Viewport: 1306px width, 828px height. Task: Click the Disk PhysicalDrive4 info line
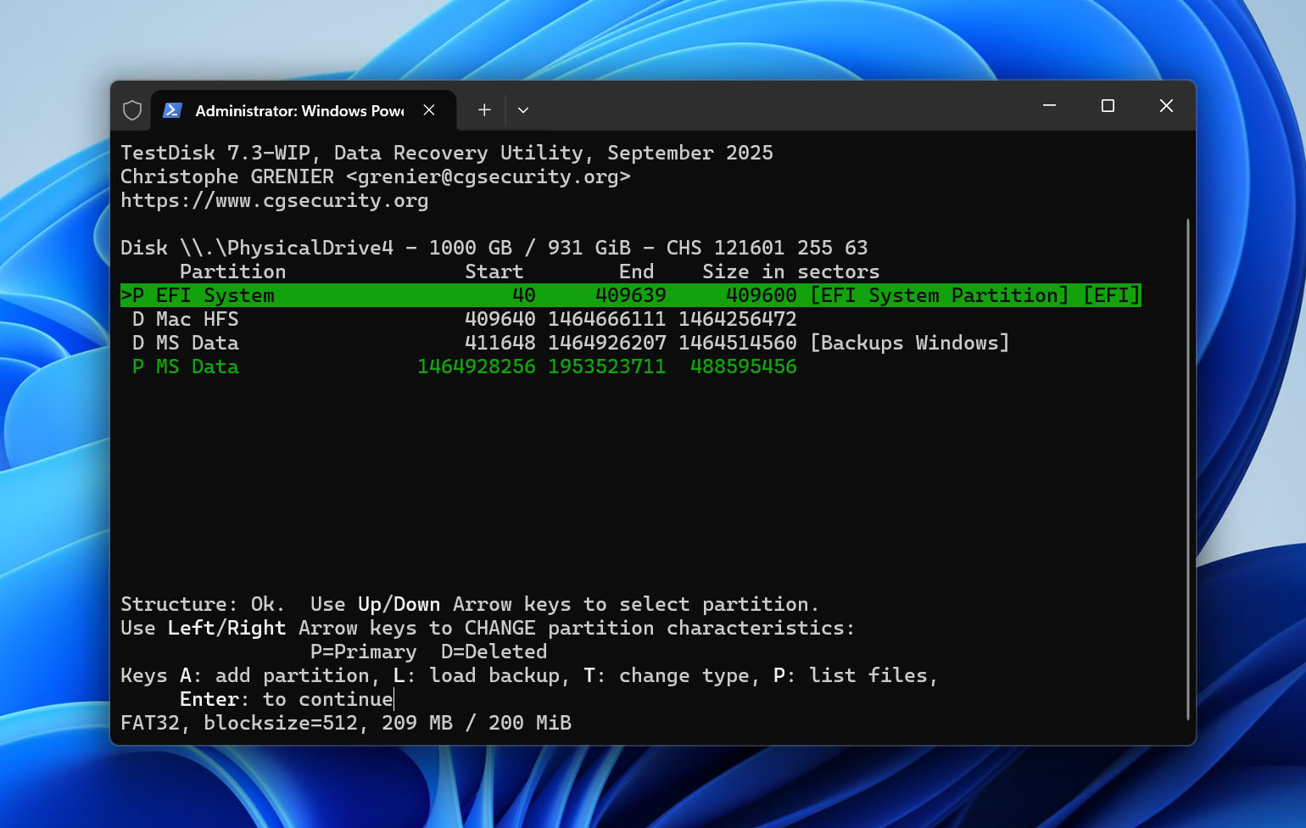[x=494, y=248]
